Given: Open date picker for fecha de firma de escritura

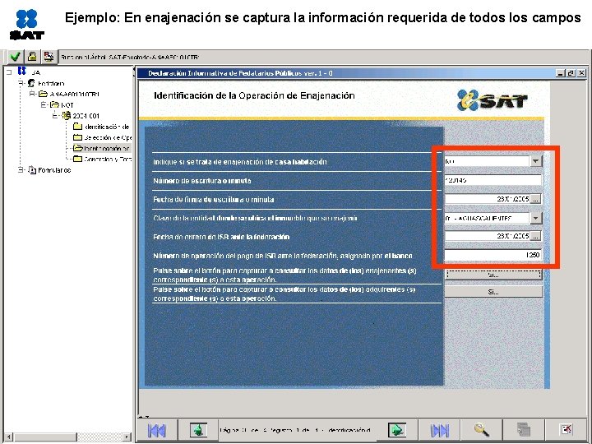Looking at the screenshot, I should 535,199.
